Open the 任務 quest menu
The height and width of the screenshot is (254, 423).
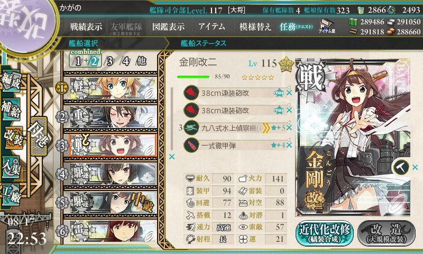[296, 26]
